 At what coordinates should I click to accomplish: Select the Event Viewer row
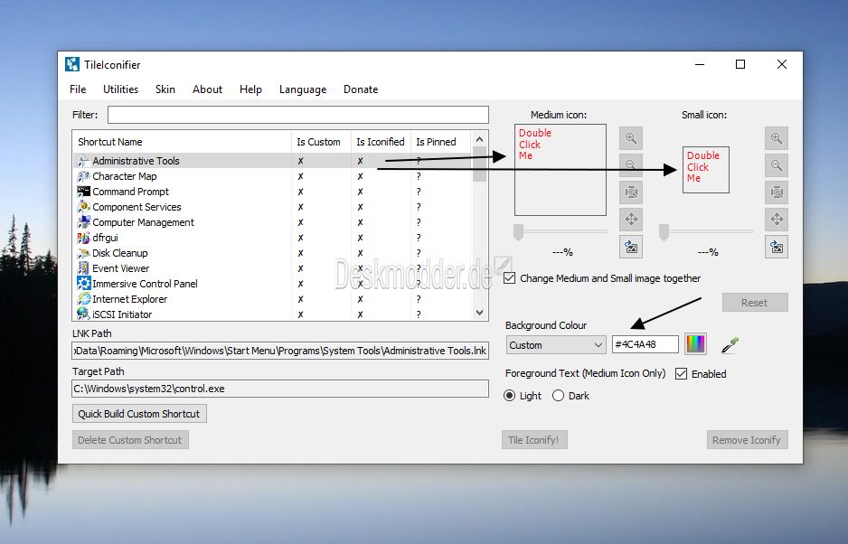coord(273,268)
